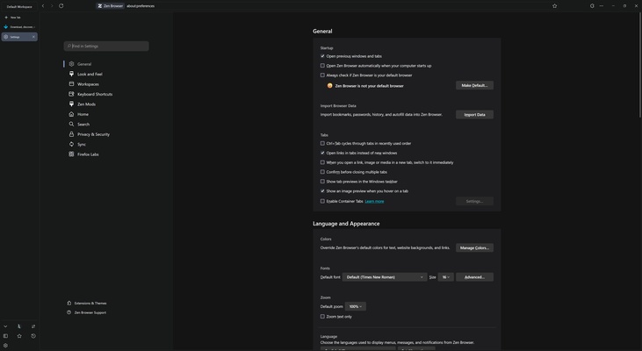Image resolution: width=642 pixels, height=351 pixels.
Task: Click the plus icon for New Tab
Action: pyautogui.click(x=6, y=18)
